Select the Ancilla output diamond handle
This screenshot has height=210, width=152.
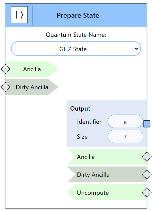[147, 156]
